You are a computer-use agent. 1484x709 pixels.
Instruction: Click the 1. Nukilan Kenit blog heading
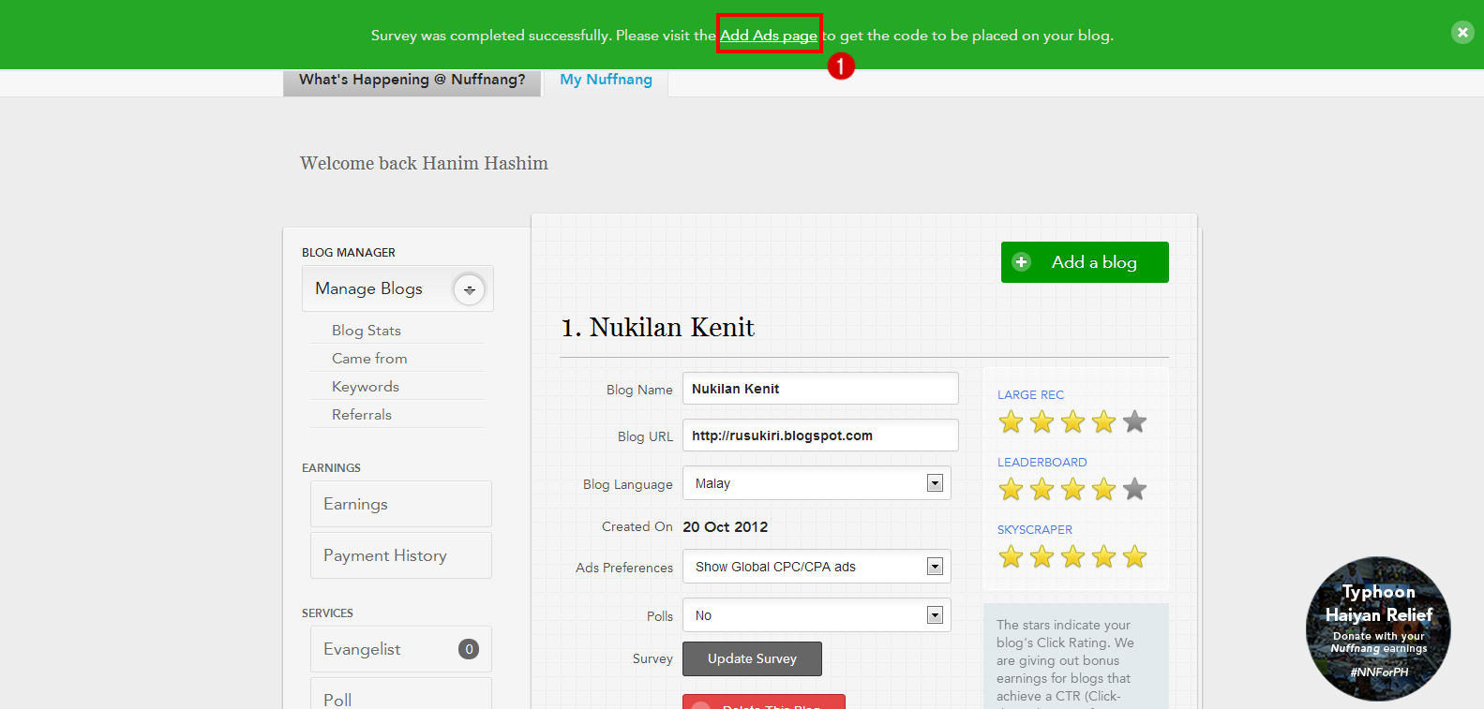pyautogui.click(x=657, y=328)
